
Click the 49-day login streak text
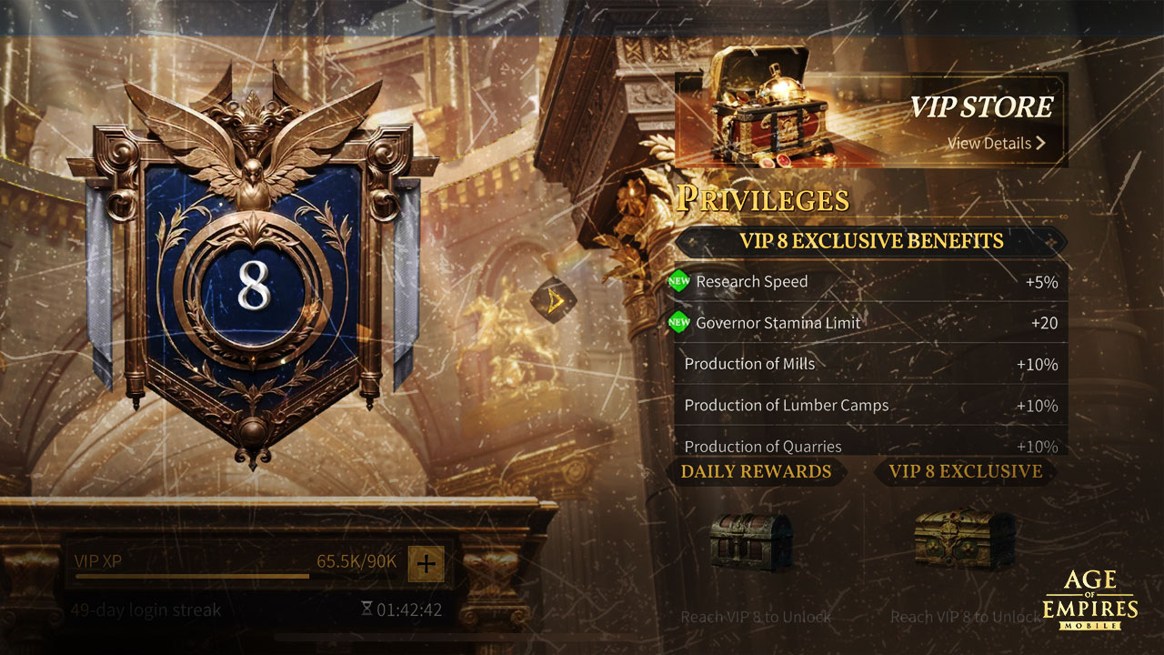point(145,610)
